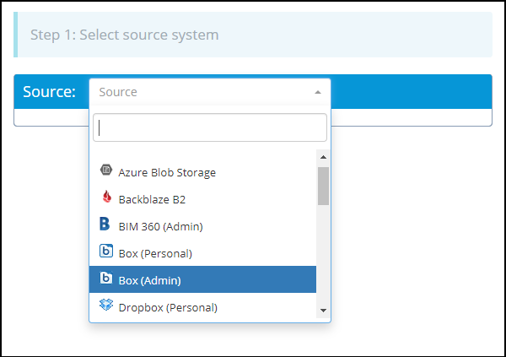Click the Azure Blob Storage hexagon icon
506x357 pixels.
(x=106, y=171)
